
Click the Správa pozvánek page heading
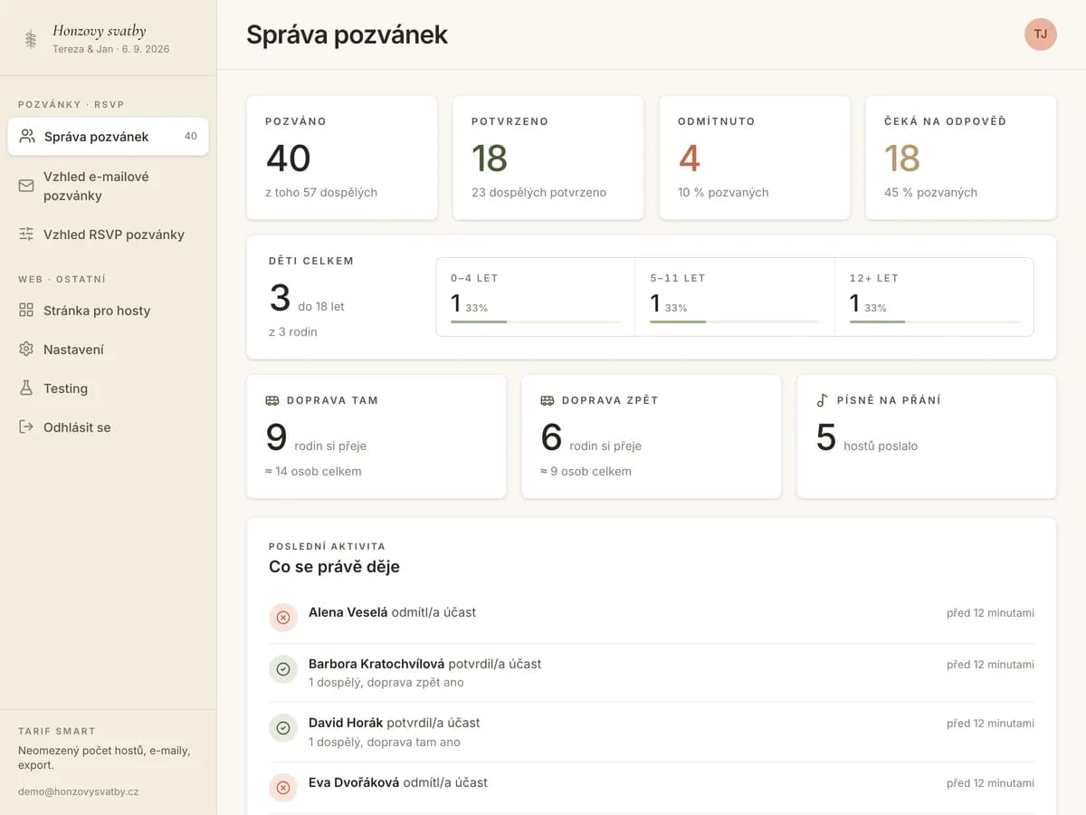click(x=348, y=34)
